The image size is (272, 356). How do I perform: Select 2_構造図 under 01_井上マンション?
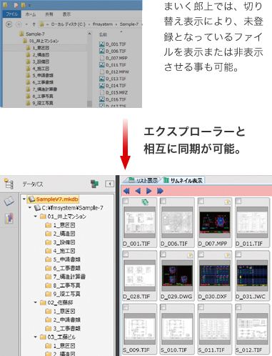pyautogui.click(x=61, y=234)
